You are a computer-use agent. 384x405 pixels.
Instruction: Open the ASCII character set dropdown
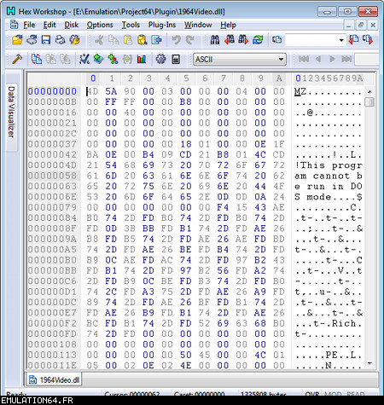pyautogui.click(x=240, y=59)
